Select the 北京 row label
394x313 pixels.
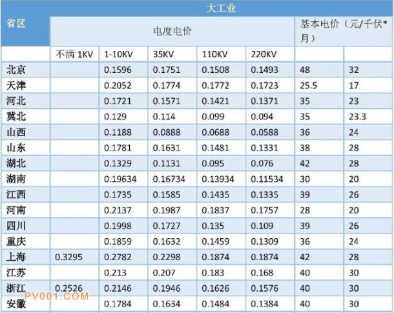pyautogui.click(x=17, y=70)
